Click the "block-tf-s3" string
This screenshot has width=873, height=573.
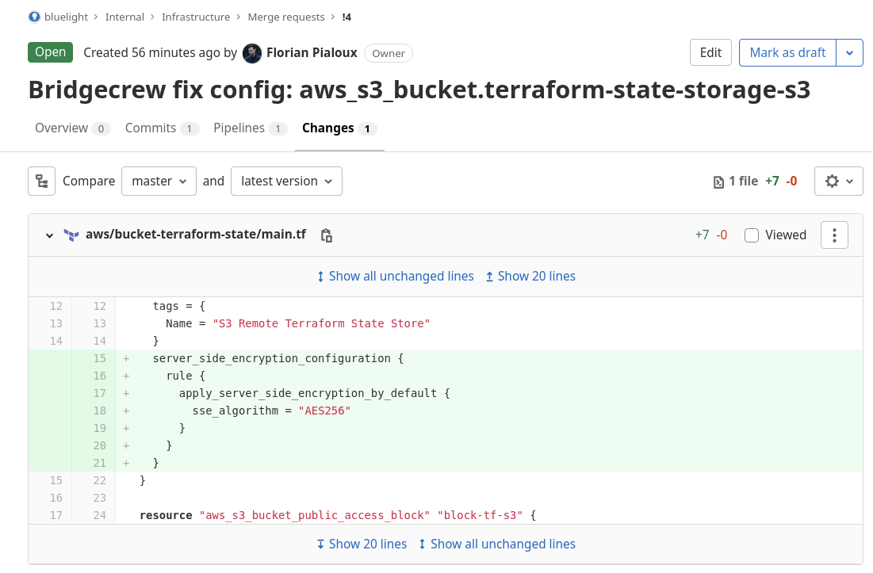click(480, 515)
